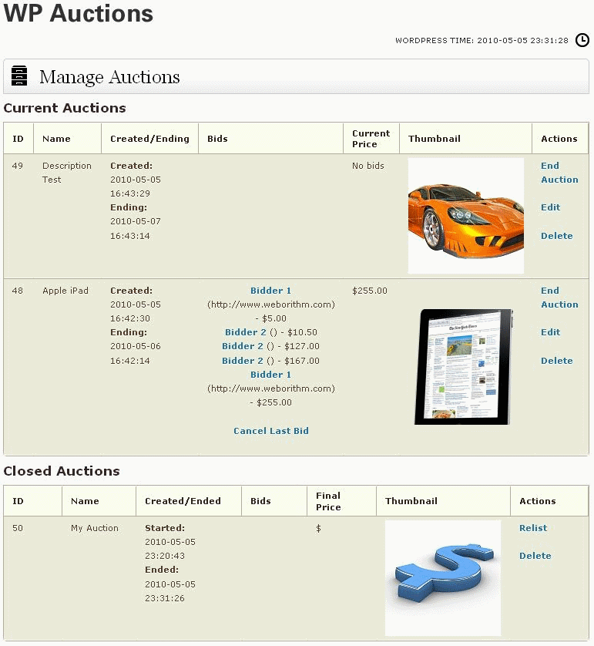Click the iPad thumbnail image
The height and width of the screenshot is (646, 594).
(464, 366)
